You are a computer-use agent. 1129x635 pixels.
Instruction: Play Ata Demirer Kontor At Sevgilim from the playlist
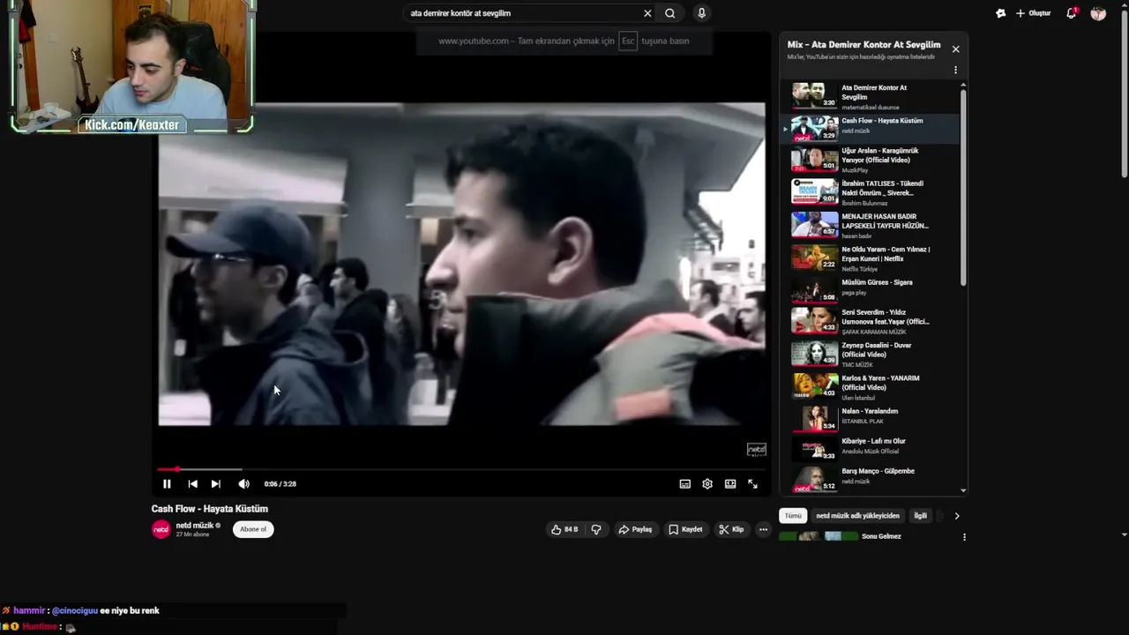pos(869,96)
